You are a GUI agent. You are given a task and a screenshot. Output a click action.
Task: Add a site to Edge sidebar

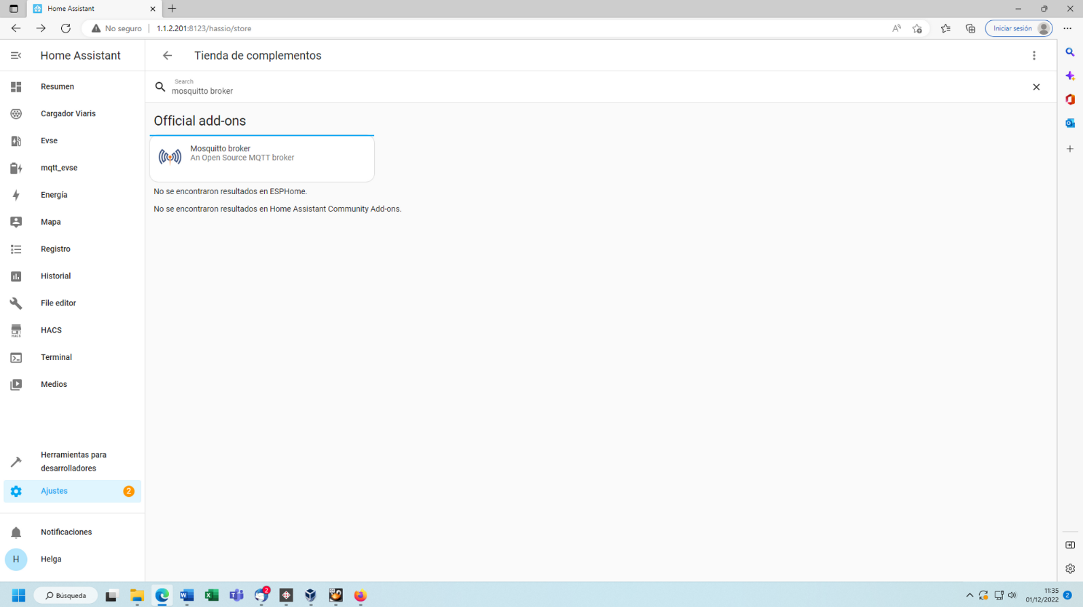(x=1070, y=149)
